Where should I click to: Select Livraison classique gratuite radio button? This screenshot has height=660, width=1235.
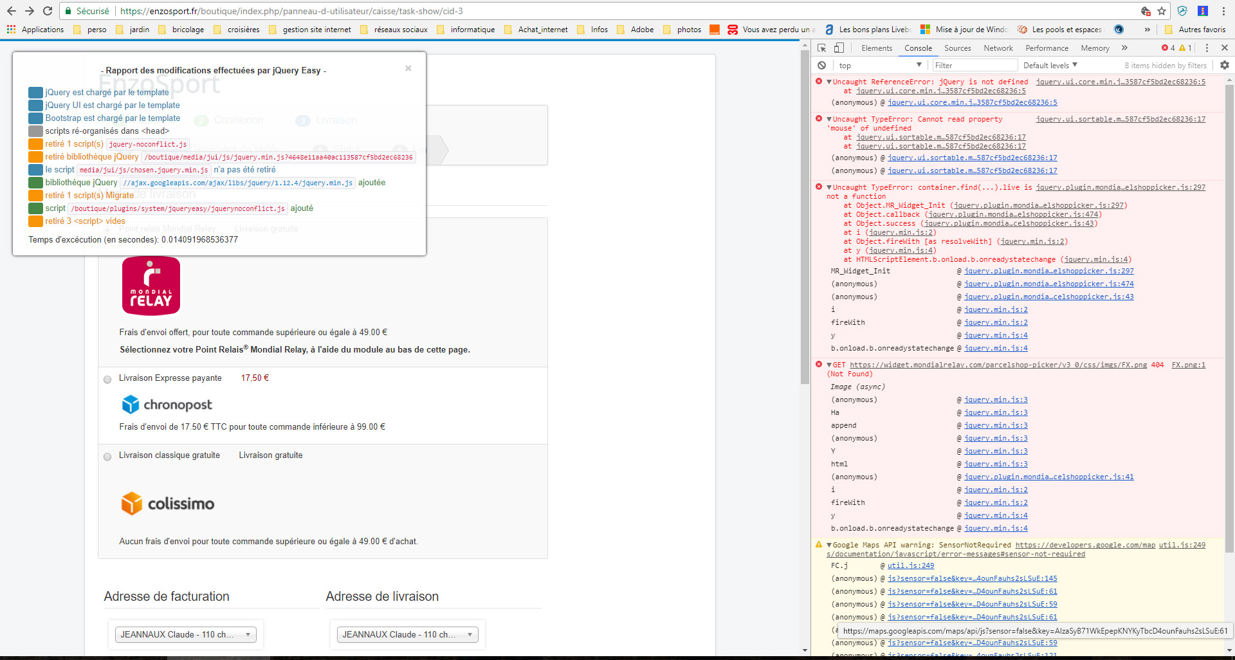(107, 457)
